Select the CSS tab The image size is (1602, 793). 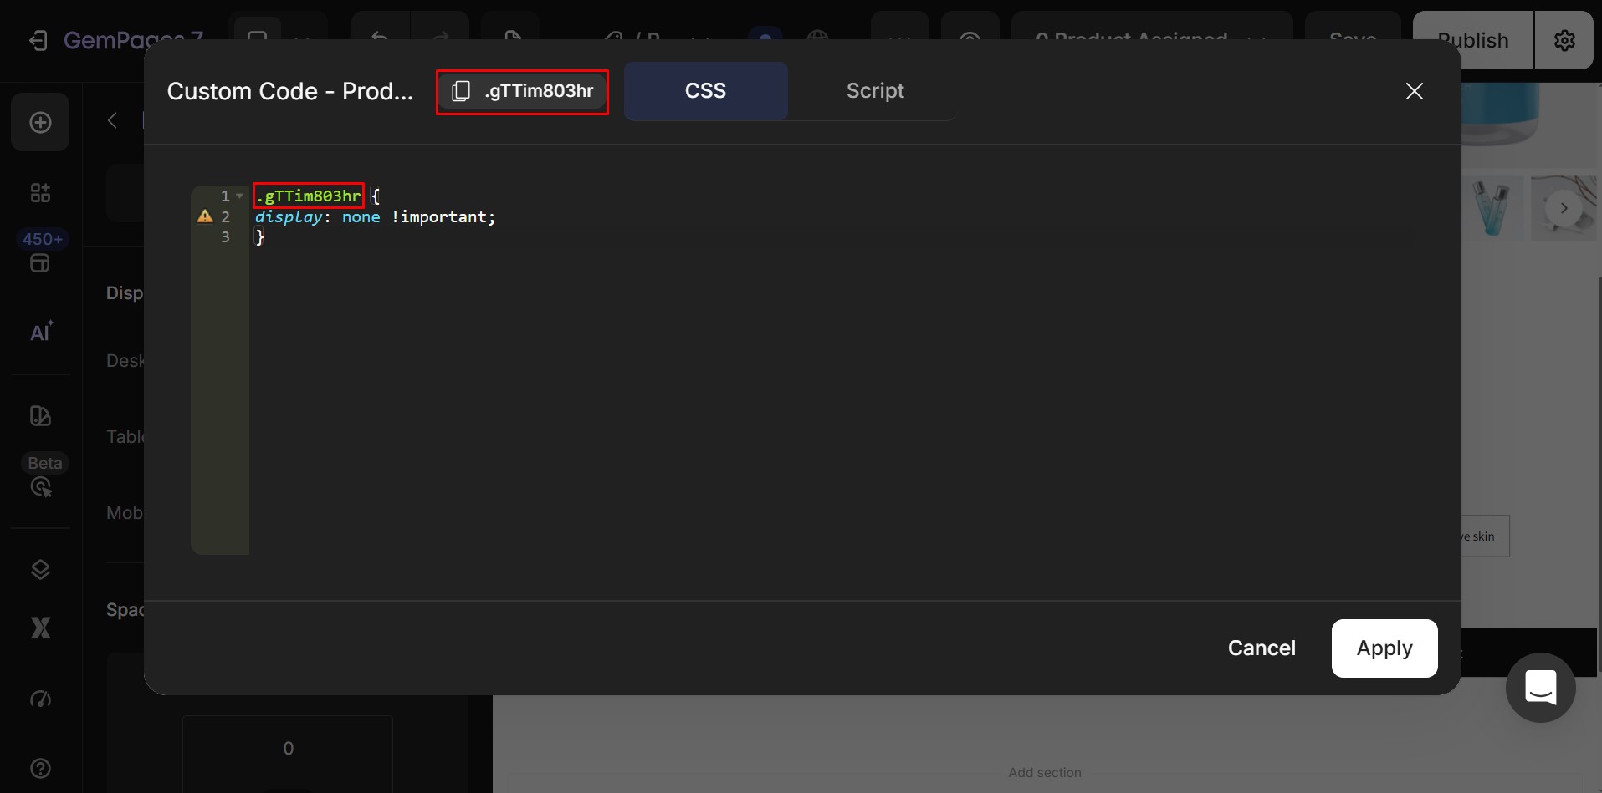(x=705, y=91)
